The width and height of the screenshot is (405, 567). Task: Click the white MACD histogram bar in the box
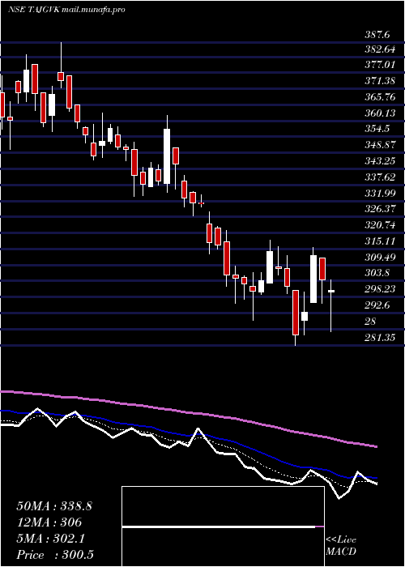tap(219, 526)
